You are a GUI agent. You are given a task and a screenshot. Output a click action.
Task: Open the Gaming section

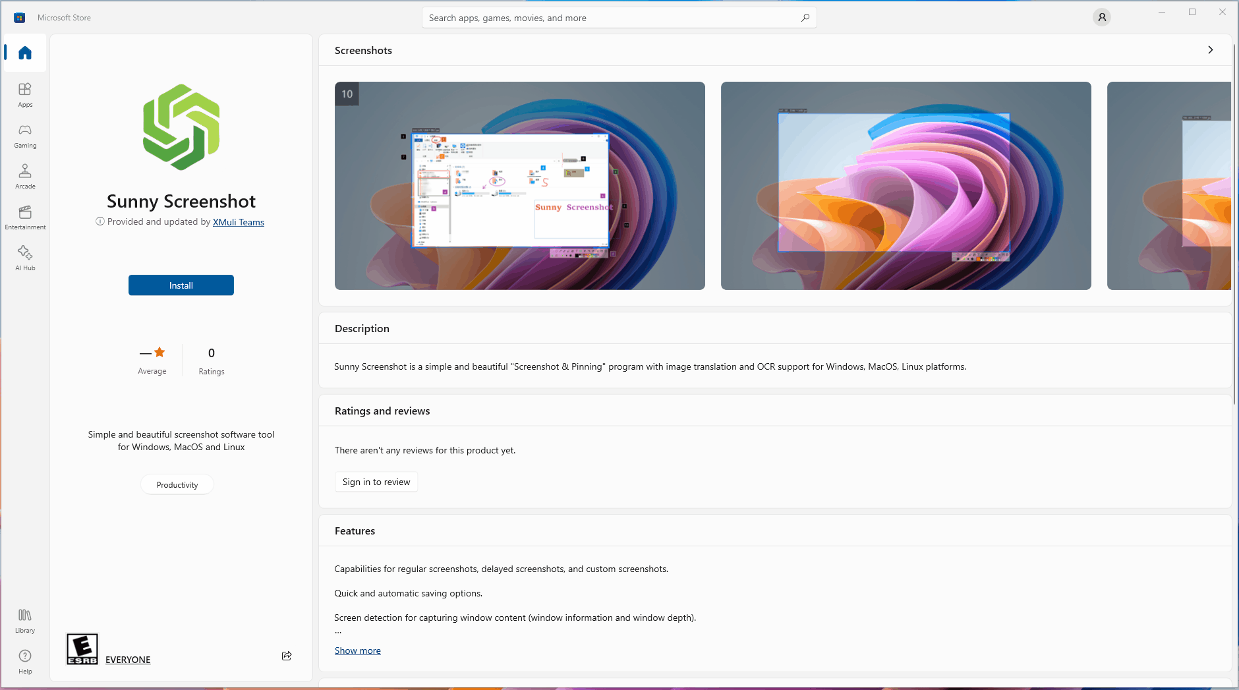[25, 136]
